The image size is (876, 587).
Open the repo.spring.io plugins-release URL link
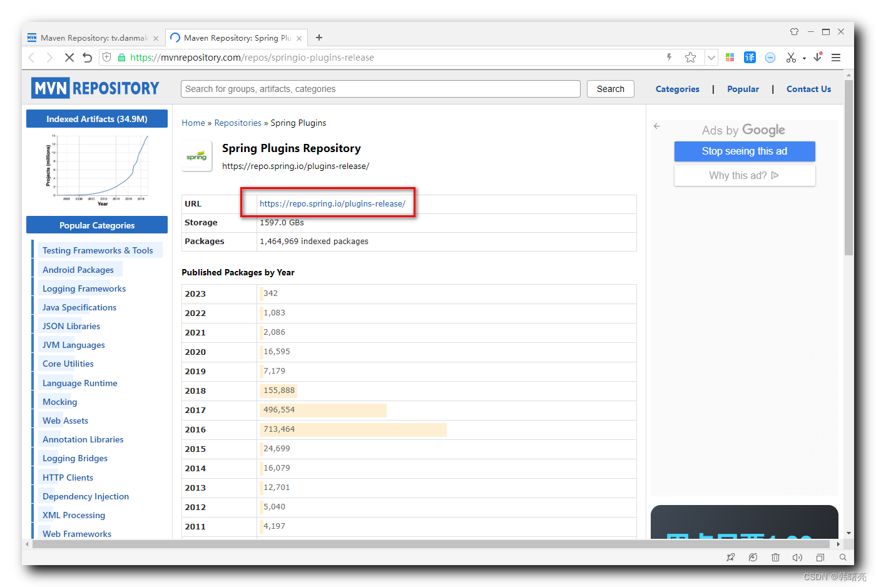click(332, 203)
